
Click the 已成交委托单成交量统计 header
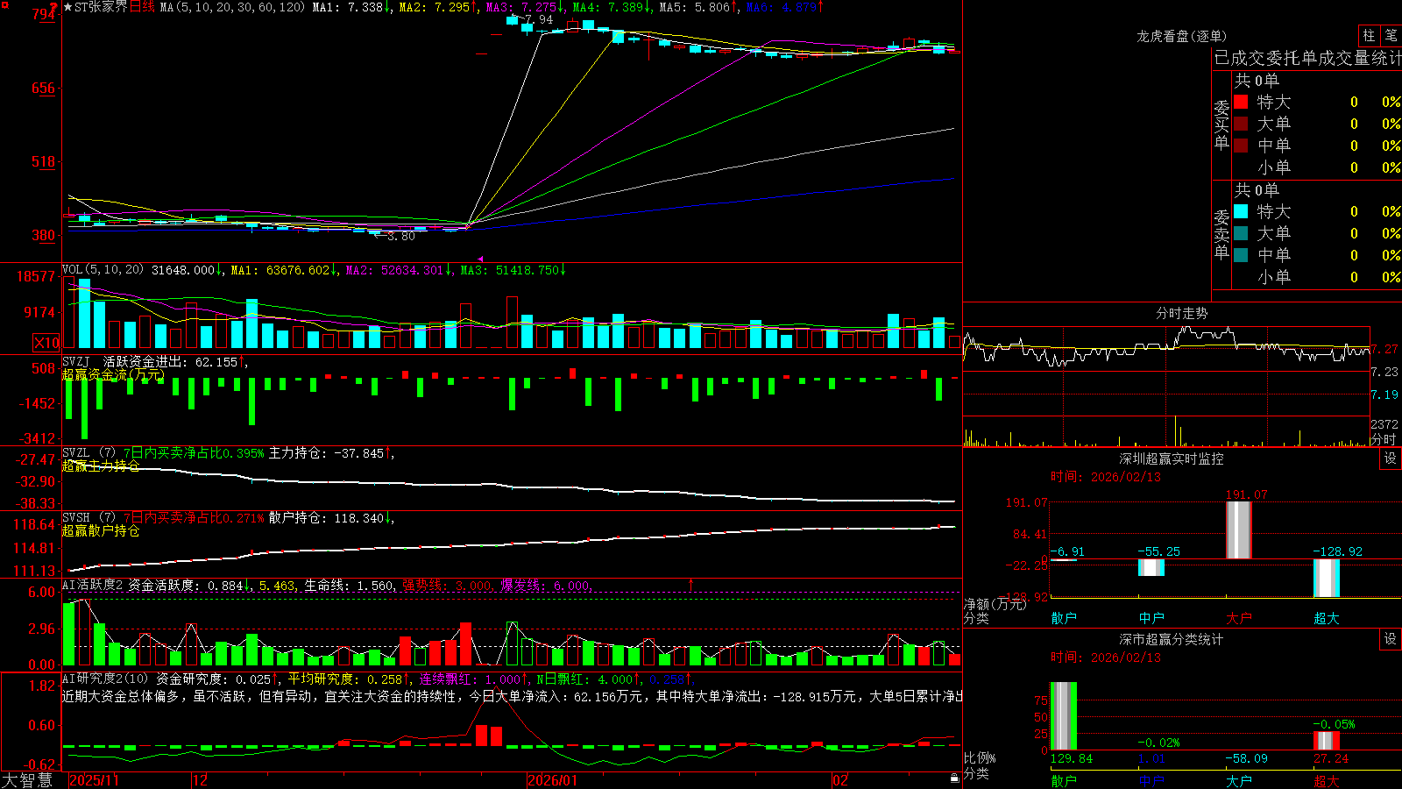pos(1307,58)
